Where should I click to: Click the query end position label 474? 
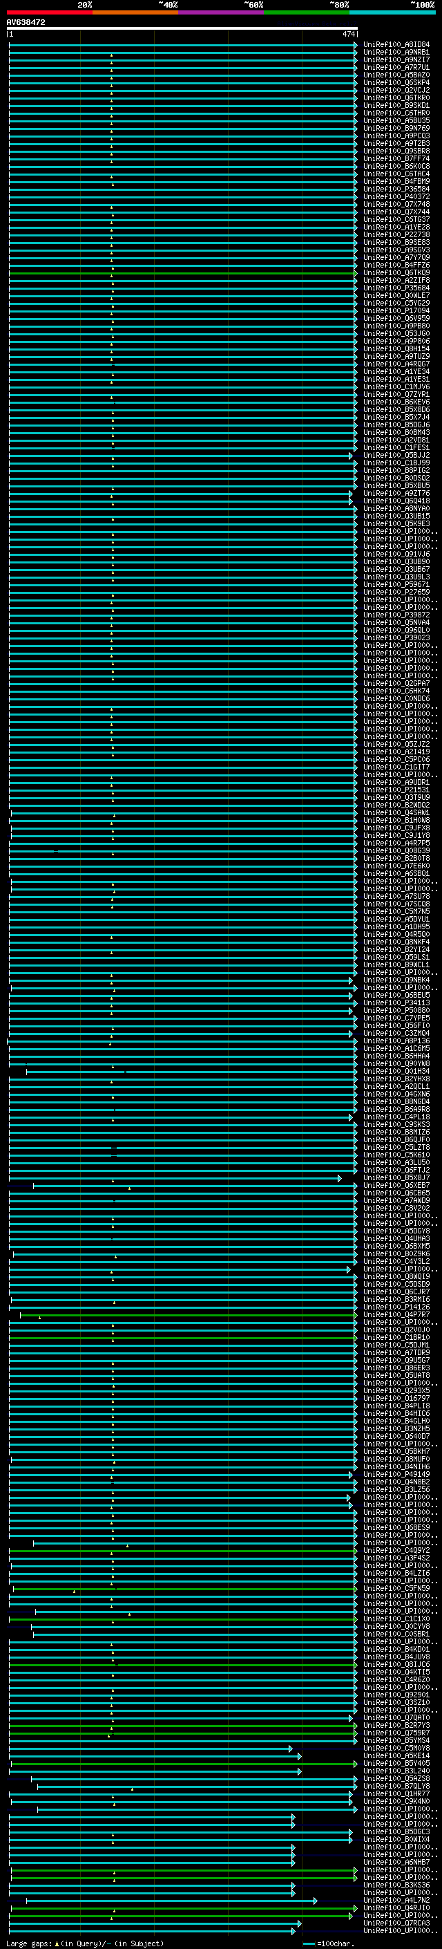tap(348, 34)
